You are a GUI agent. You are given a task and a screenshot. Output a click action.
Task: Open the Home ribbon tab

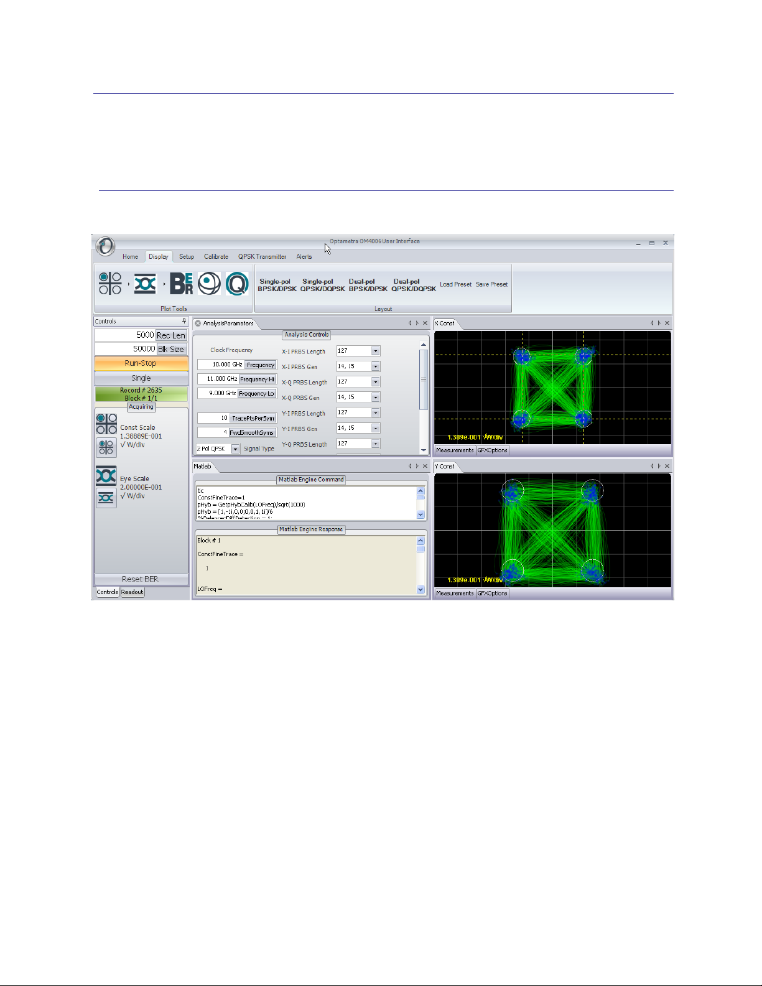(x=131, y=256)
